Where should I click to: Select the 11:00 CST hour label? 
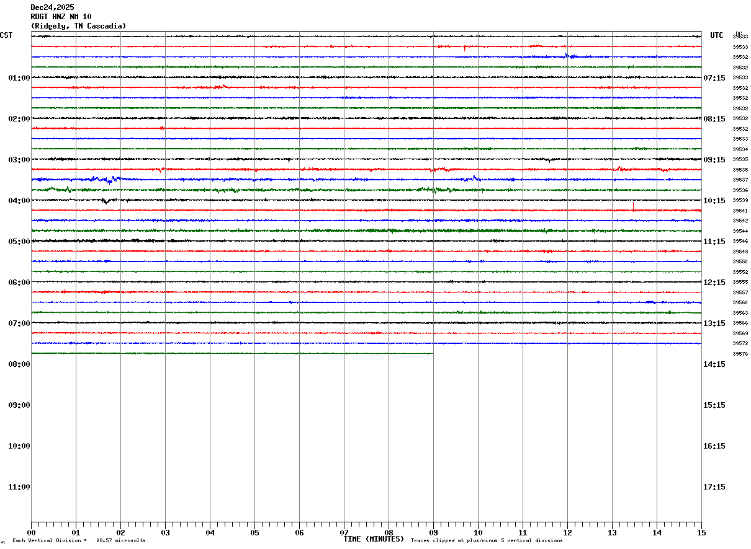point(19,487)
